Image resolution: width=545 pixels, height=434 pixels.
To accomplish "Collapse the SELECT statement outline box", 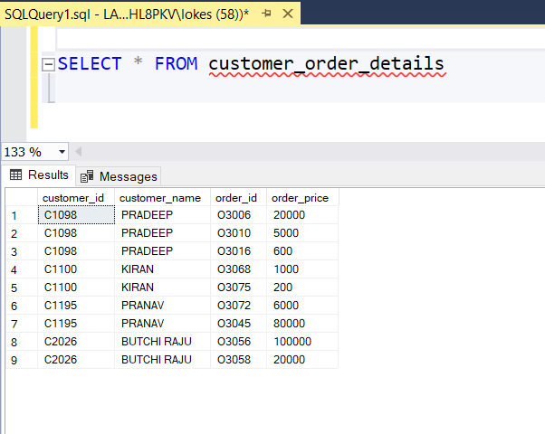I will (x=48, y=65).
